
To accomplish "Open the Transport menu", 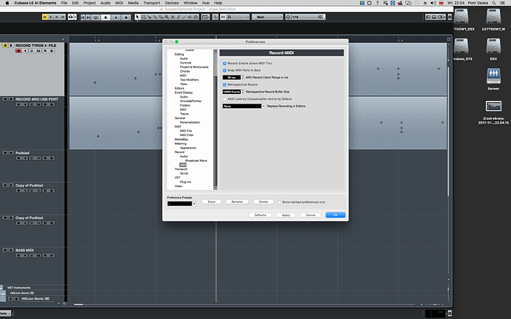I will [152, 3].
